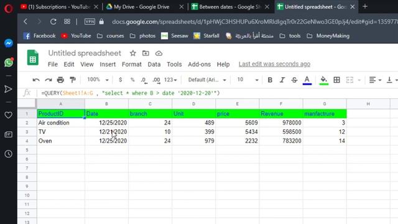Reload the page

(x=53, y=22)
